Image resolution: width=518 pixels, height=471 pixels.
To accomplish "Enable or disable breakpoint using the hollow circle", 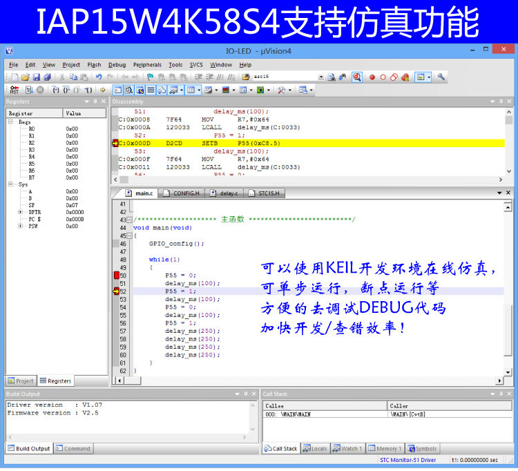I will click(x=383, y=77).
